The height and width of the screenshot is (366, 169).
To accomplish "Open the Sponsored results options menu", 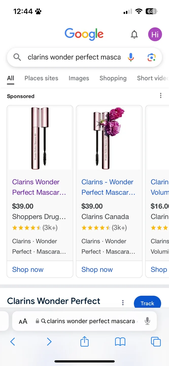I will [161, 95].
